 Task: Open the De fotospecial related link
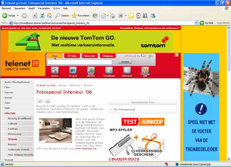click(x=124, y=110)
